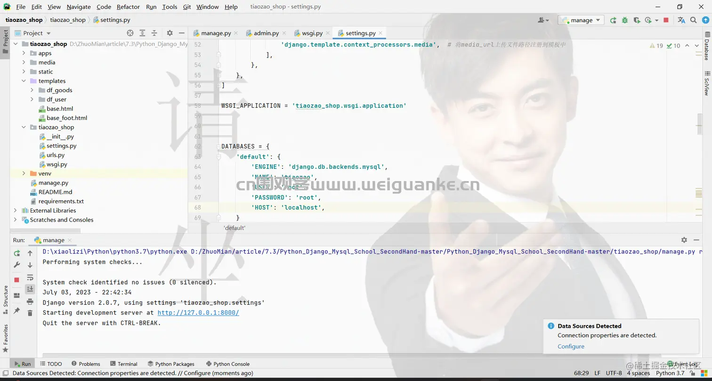Go to next highlighted error arrow
The height and width of the screenshot is (381, 712).
click(698, 46)
